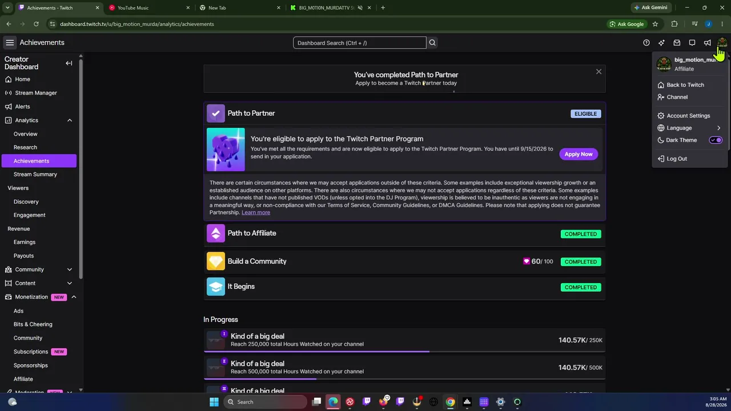Click the Apply Now button
731x411 pixels.
coord(579,154)
